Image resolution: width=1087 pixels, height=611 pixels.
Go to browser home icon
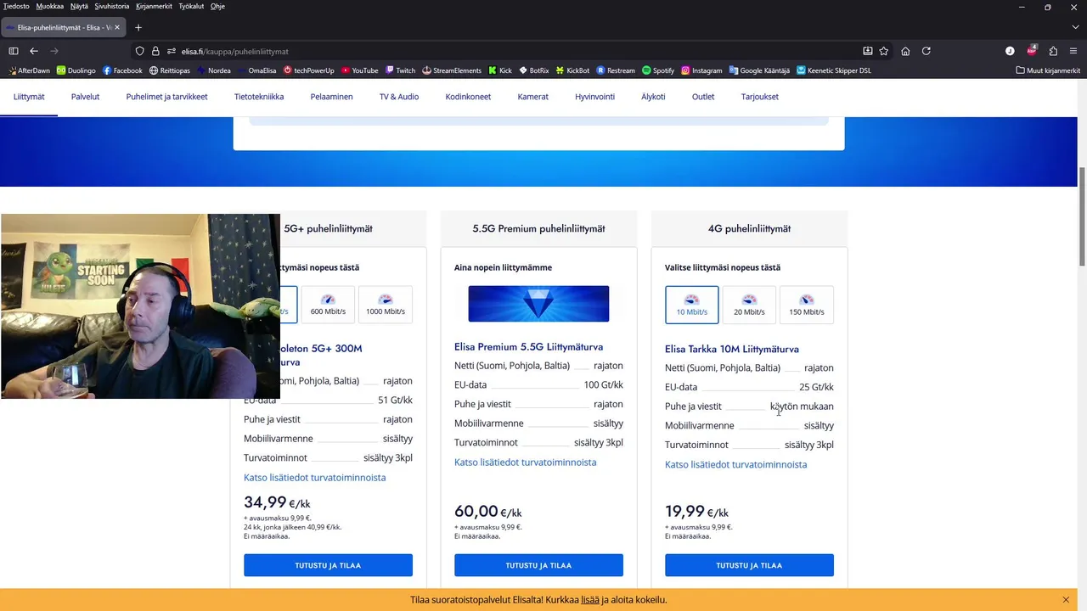point(905,51)
